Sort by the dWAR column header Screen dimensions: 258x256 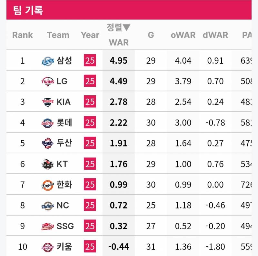(215, 35)
